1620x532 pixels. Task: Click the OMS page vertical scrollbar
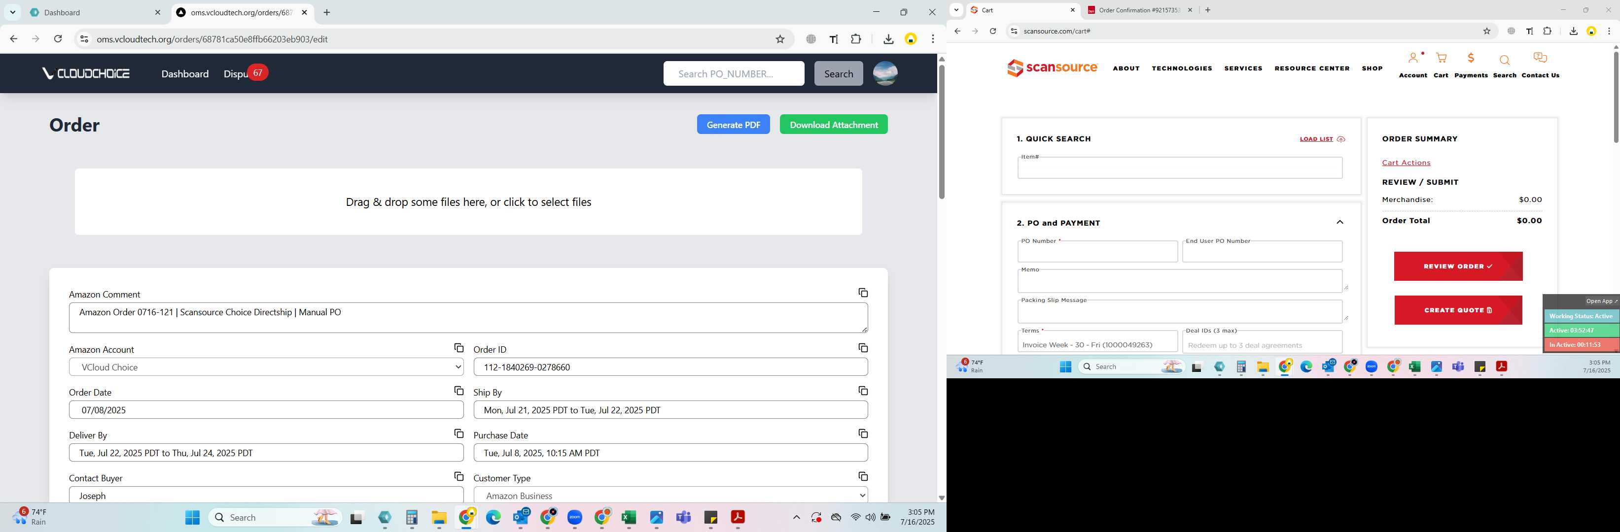pos(942,132)
